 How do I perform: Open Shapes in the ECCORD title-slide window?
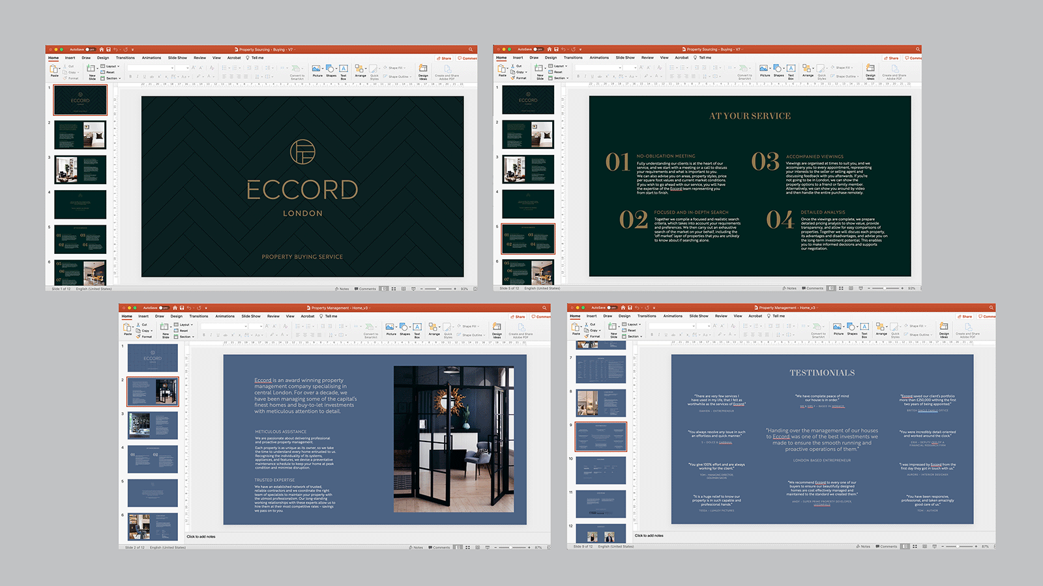coord(331,71)
